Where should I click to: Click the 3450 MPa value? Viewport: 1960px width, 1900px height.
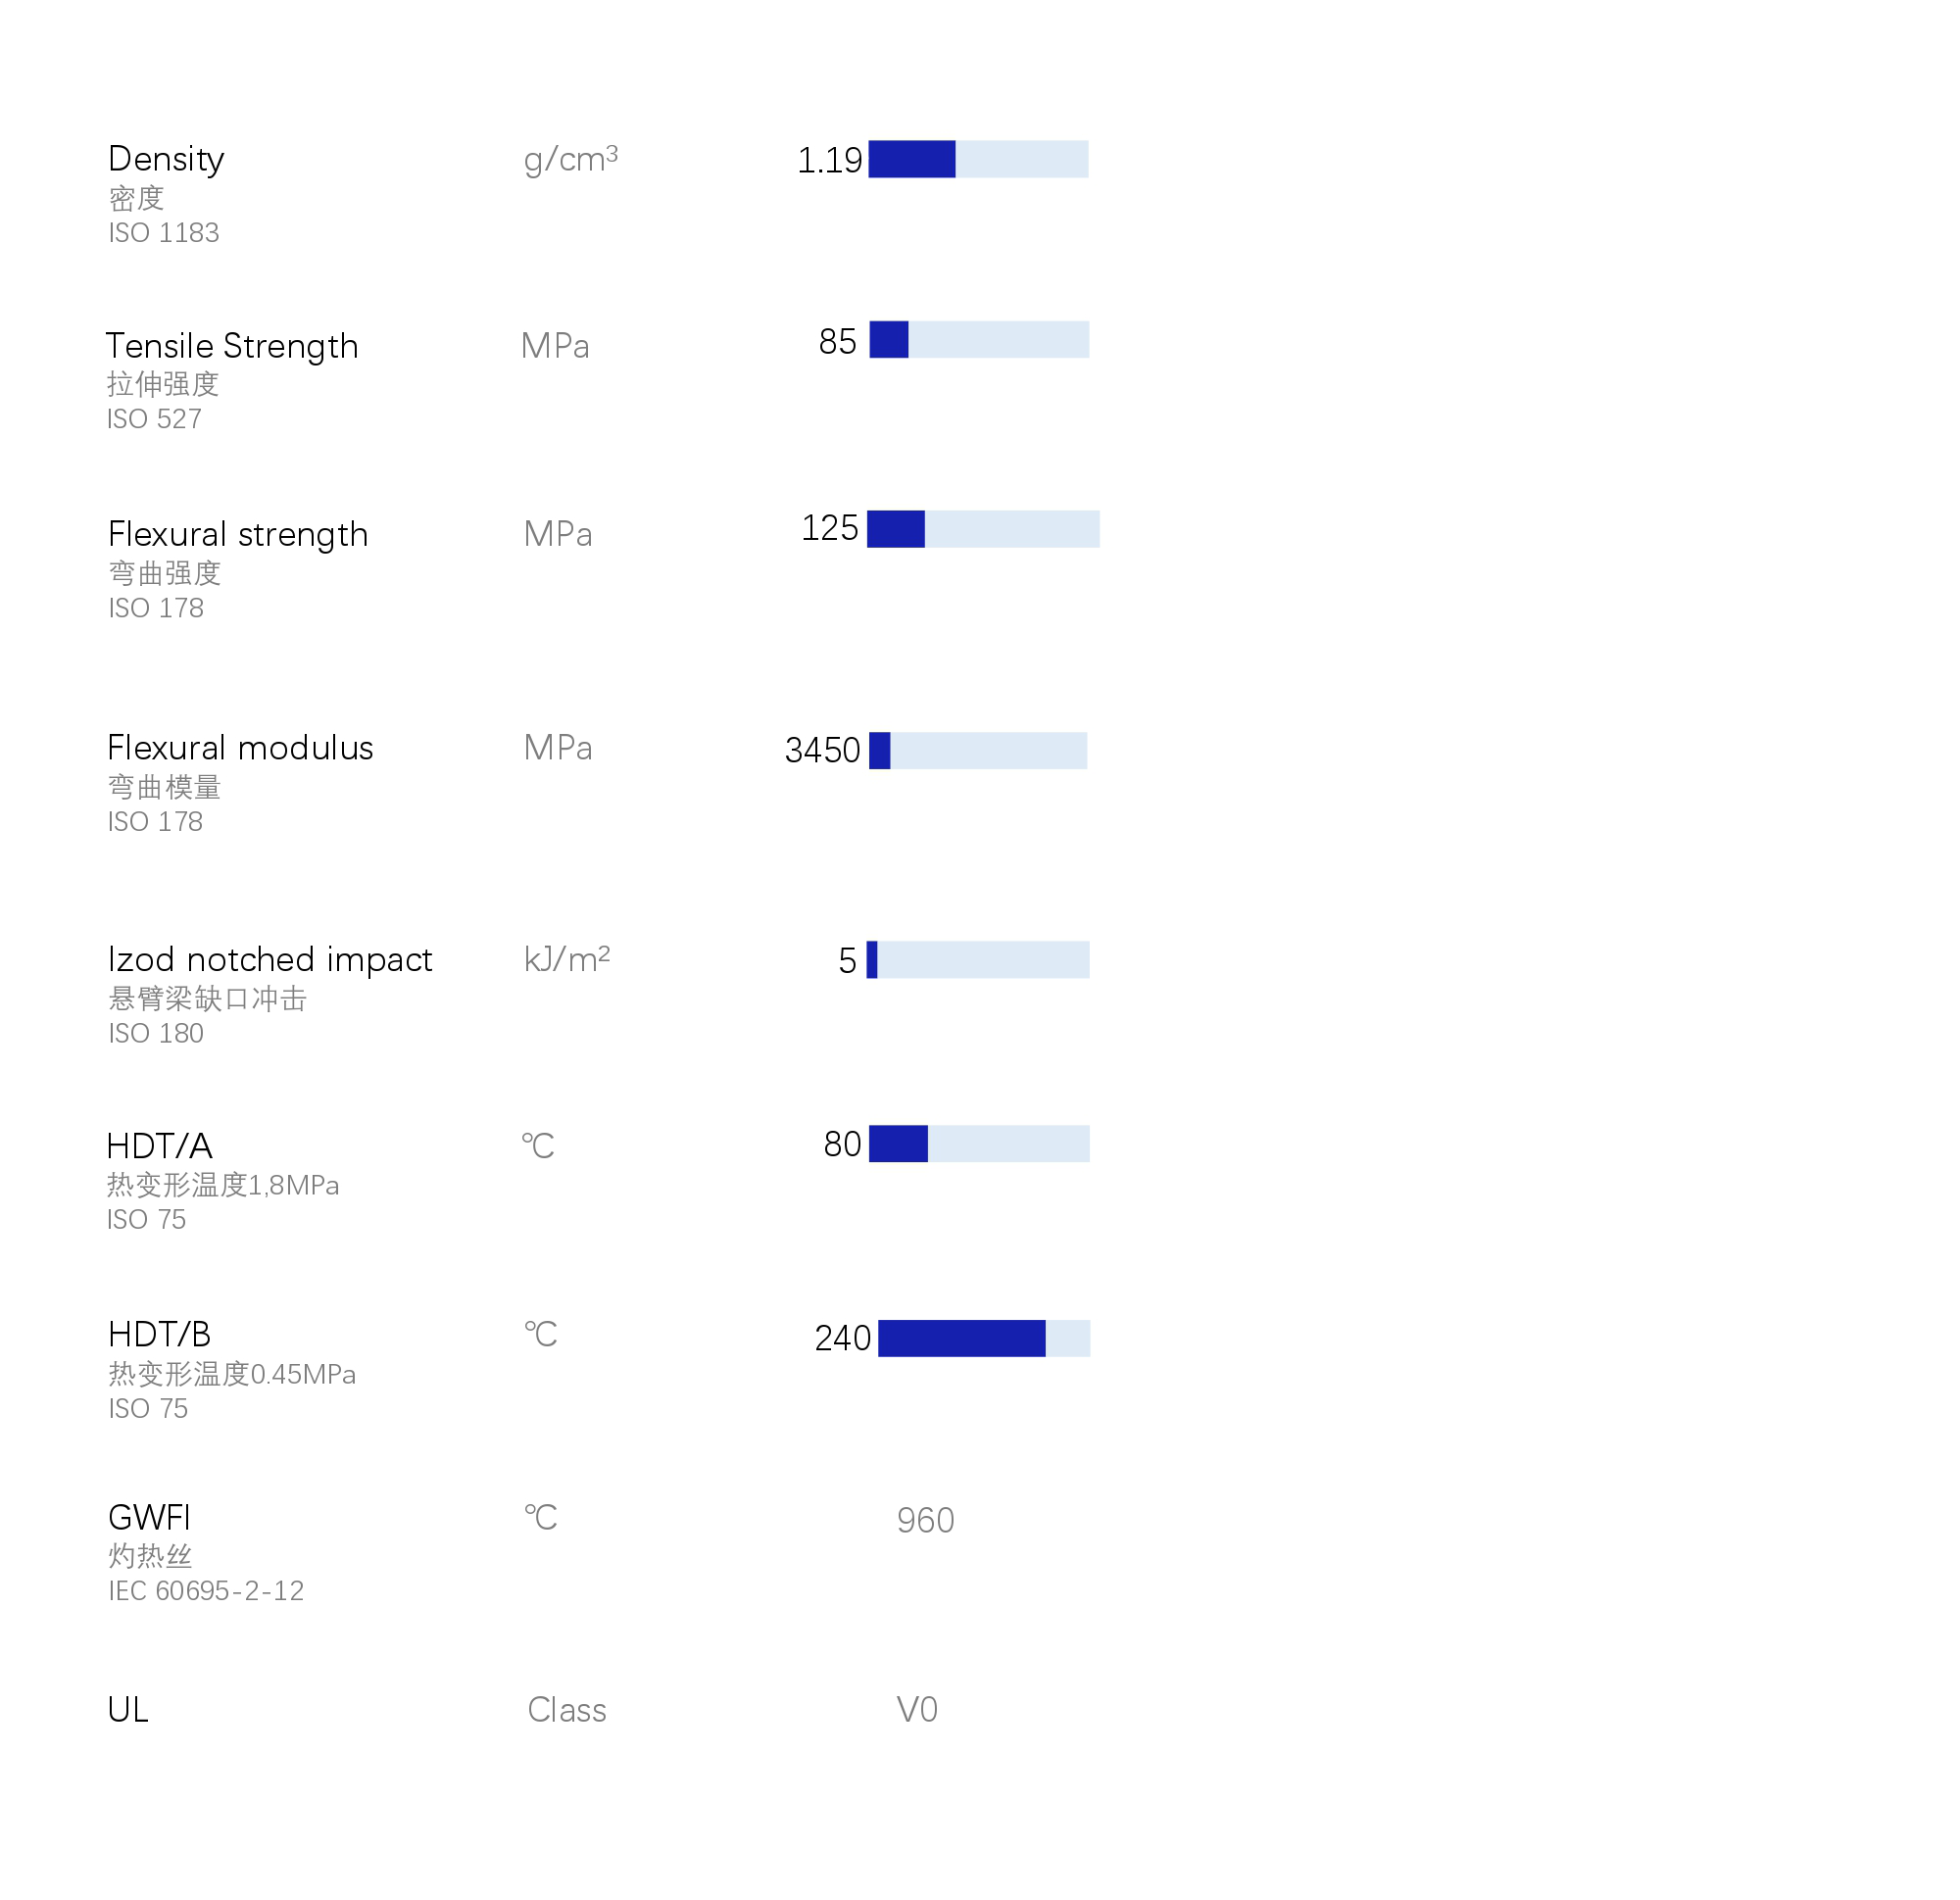pyautogui.click(x=822, y=750)
